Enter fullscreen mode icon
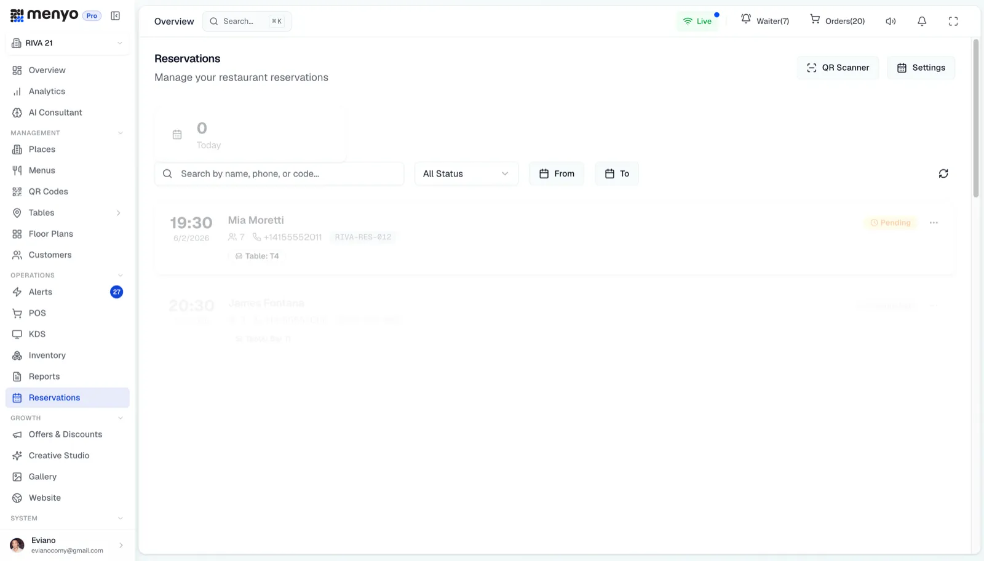Screen dimensions: 984x561 (x=953, y=22)
